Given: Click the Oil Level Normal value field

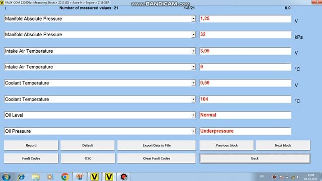Looking at the screenshot, I should pos(246,115).
